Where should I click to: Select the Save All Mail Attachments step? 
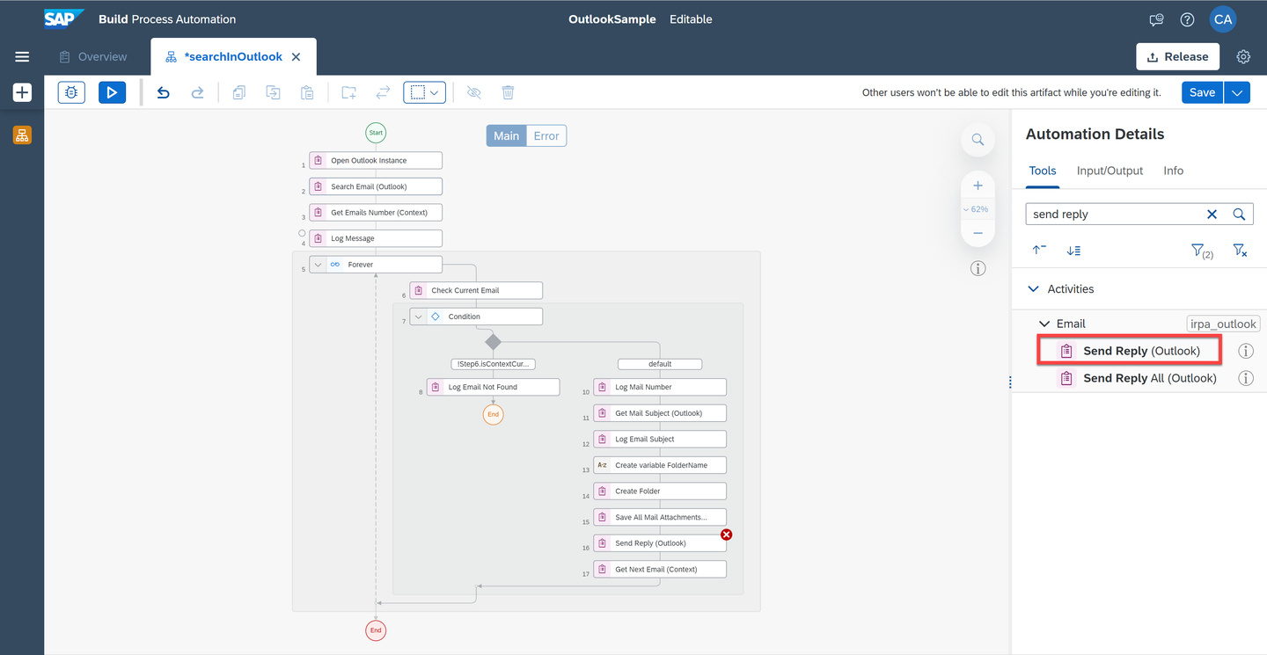point(660,518)
